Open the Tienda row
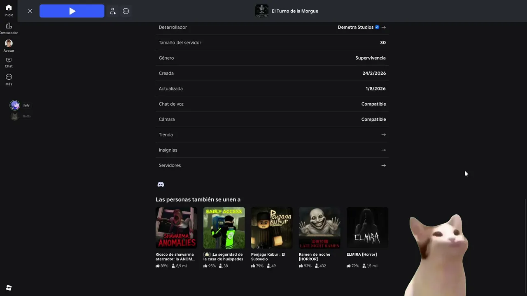The image size is (527, 296). 272,135
